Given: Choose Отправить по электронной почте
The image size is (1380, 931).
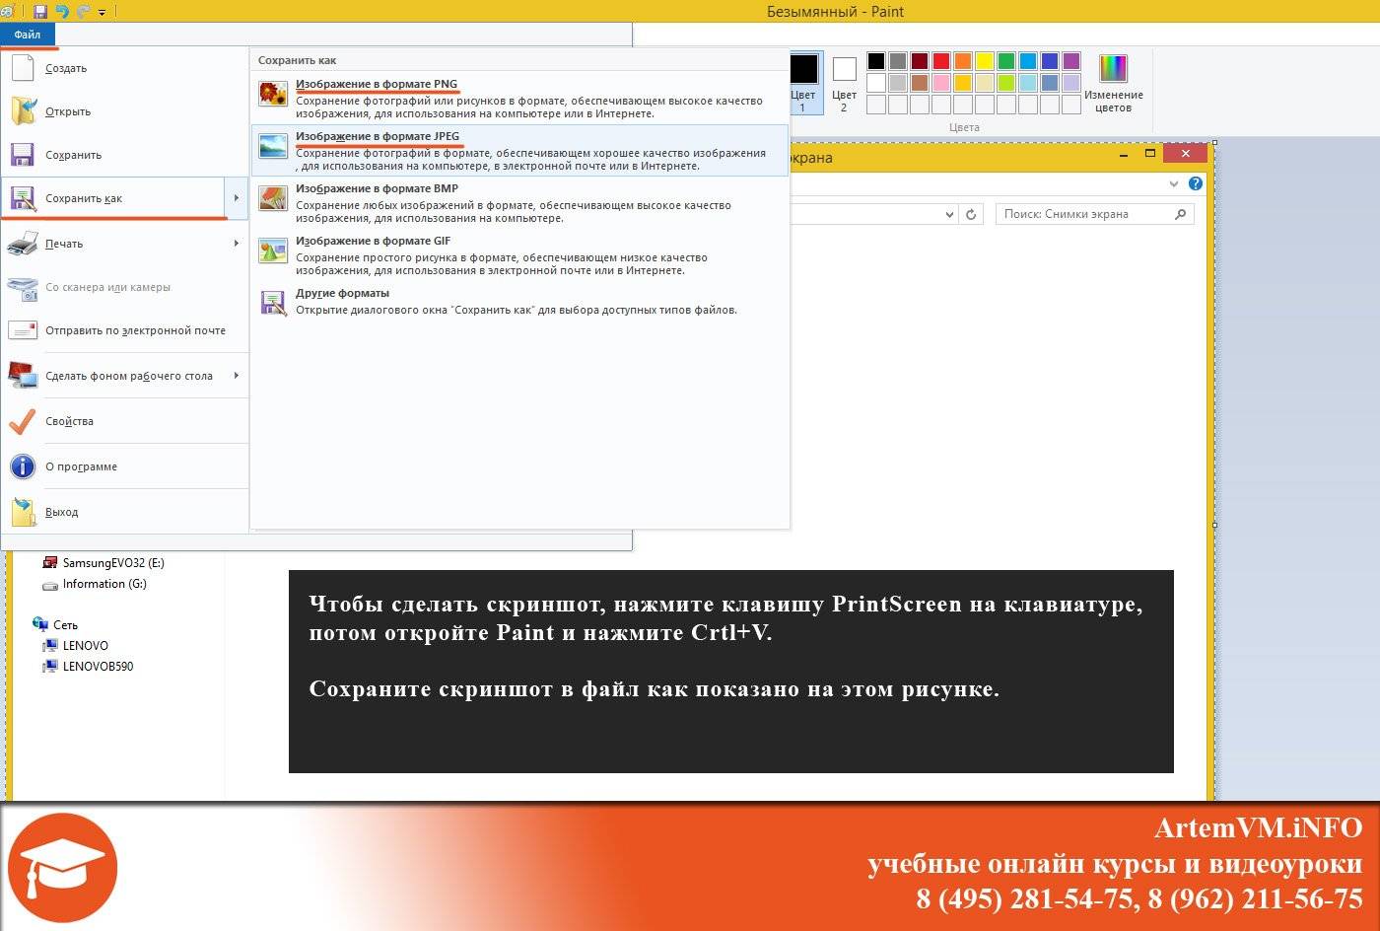Looking at the screenshot, I should click(x=123, y=330).
